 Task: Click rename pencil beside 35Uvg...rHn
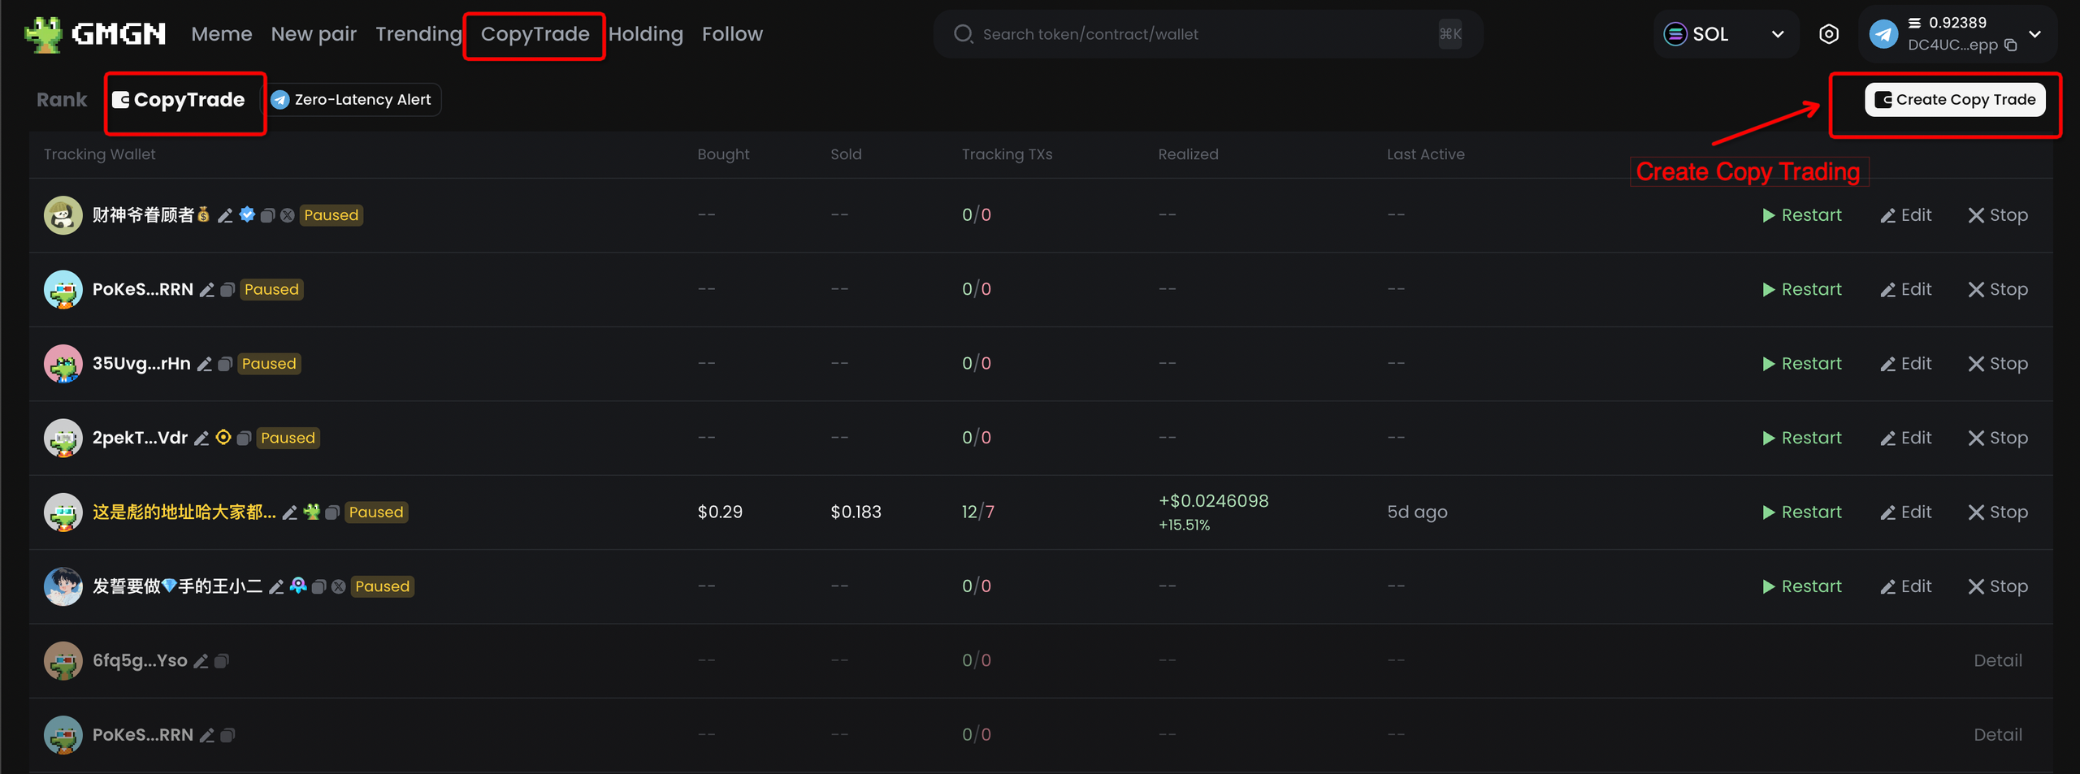click(205, 365)
